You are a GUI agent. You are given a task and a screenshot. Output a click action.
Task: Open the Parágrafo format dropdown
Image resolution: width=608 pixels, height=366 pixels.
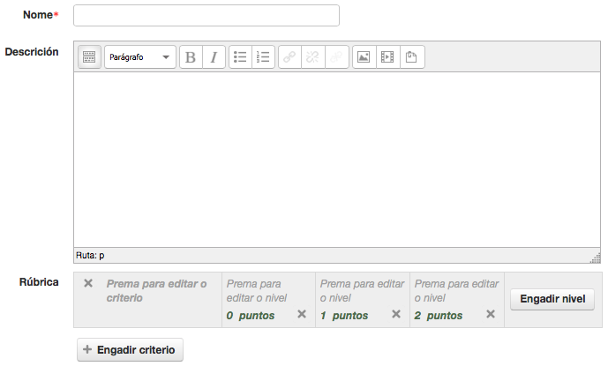click(140, 57)
